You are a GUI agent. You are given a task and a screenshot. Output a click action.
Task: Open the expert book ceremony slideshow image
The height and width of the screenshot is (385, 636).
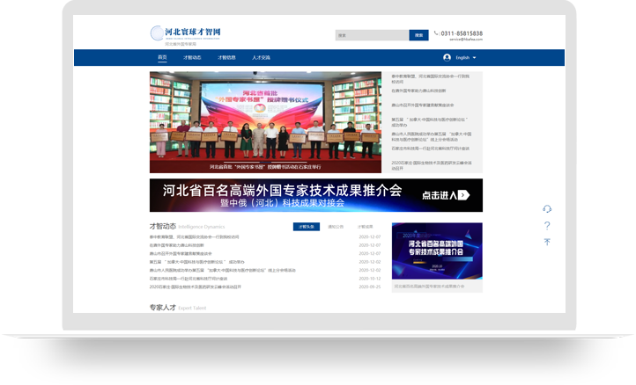264,121
